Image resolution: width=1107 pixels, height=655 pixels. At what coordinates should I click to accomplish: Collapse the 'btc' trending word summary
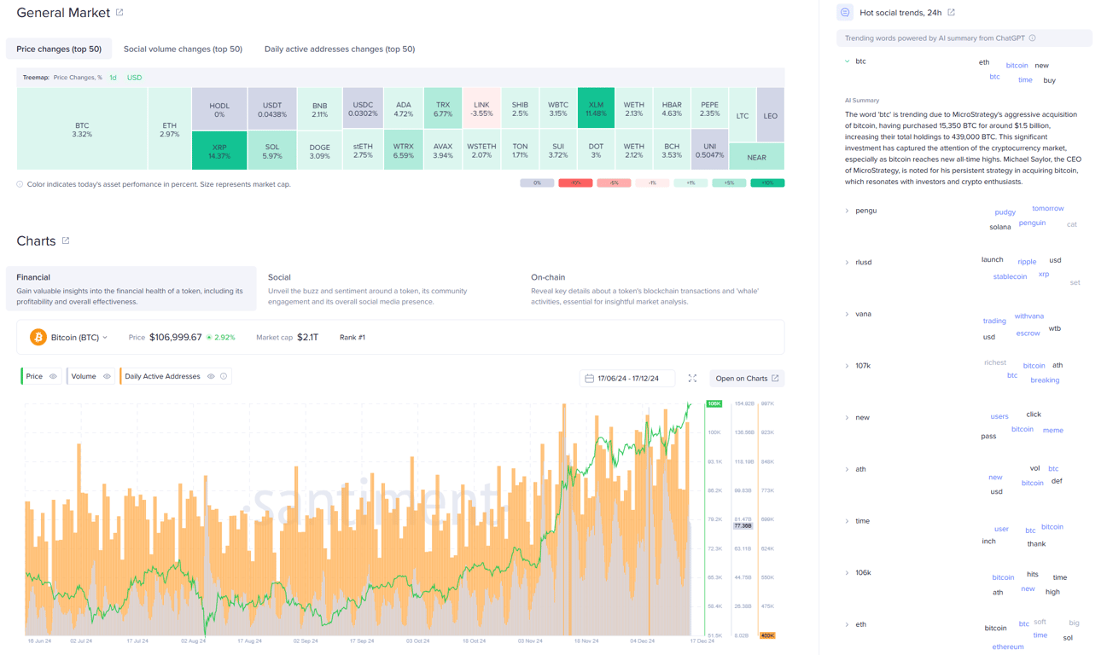(x=848, y=61)
